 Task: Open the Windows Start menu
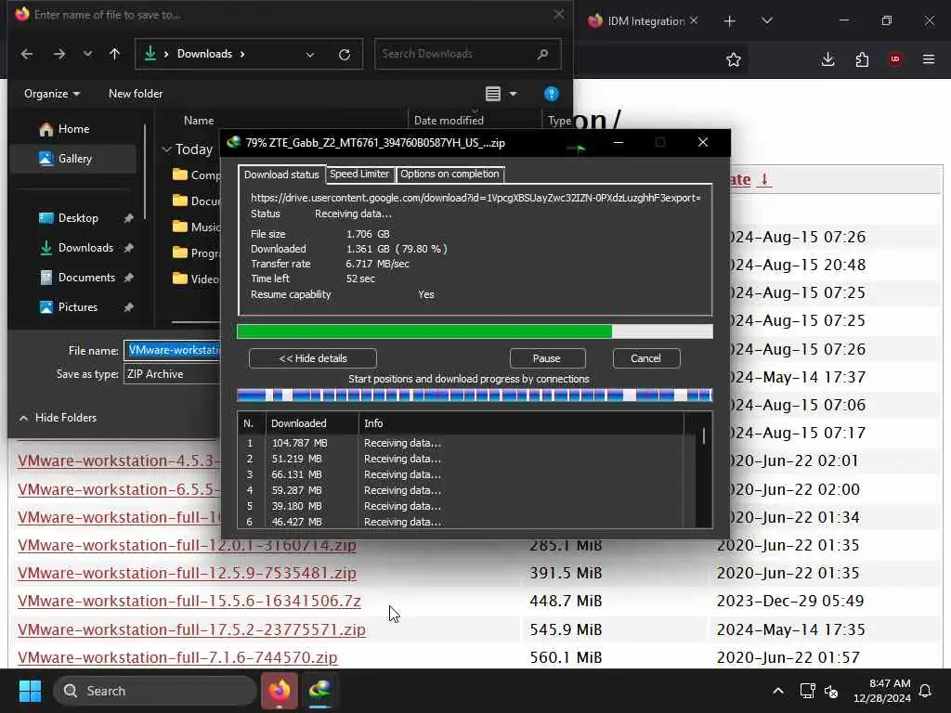click(30, 691)
